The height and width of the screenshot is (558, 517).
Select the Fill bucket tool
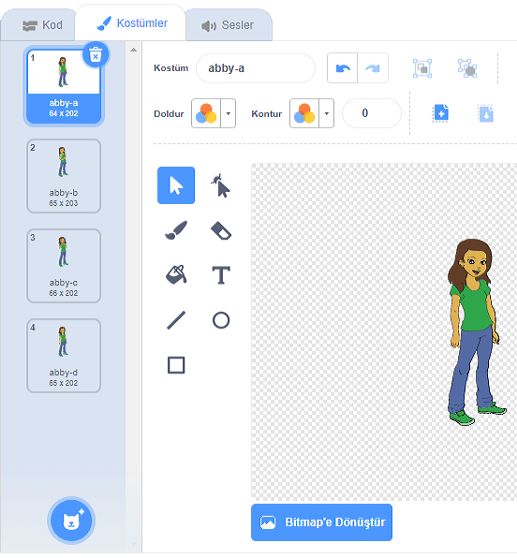[x=176, y=275]
